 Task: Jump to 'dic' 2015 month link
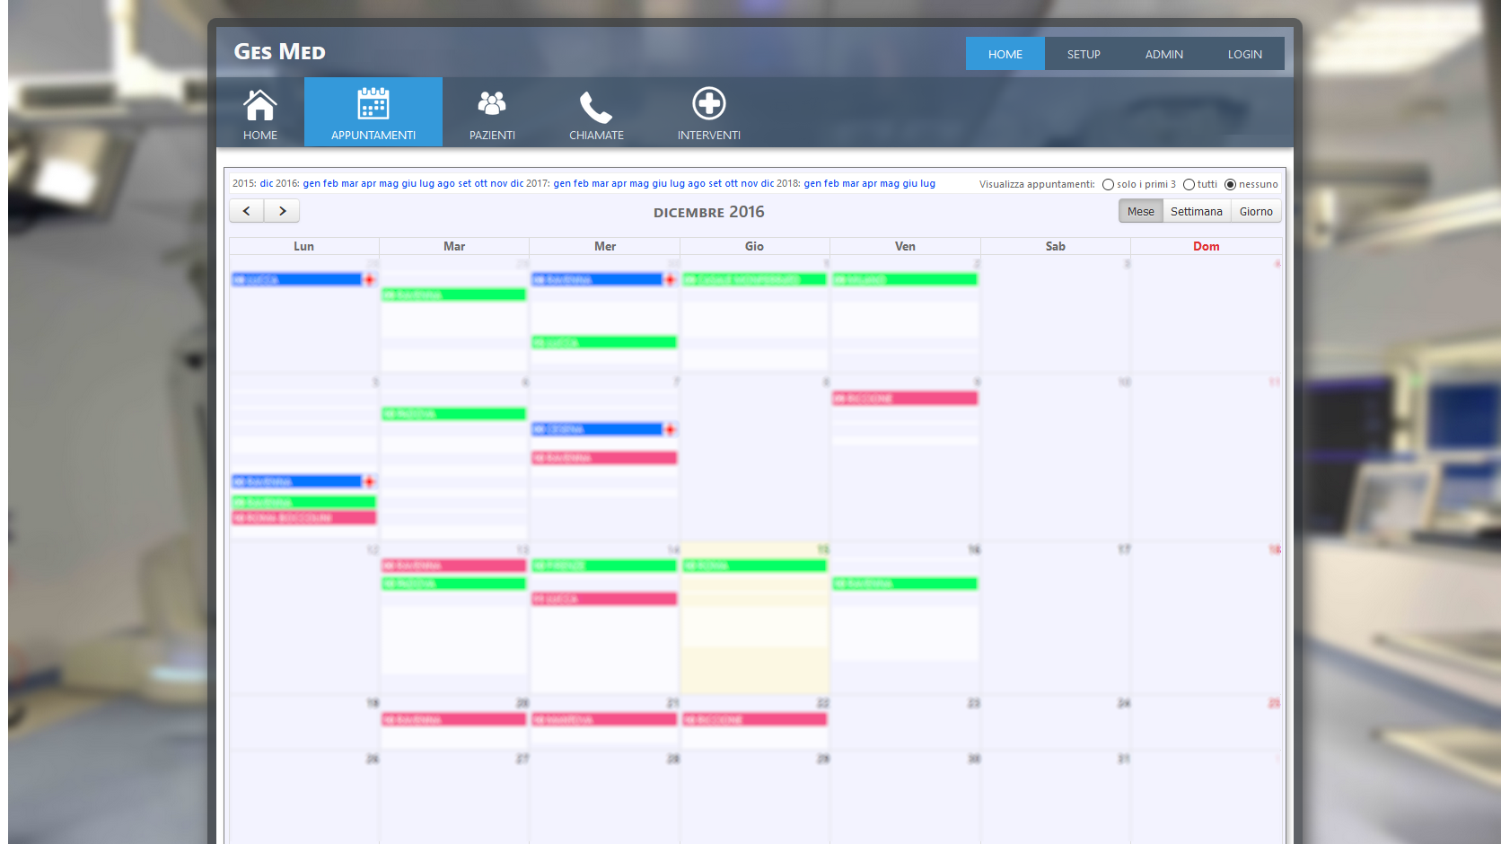pos(267,184)
